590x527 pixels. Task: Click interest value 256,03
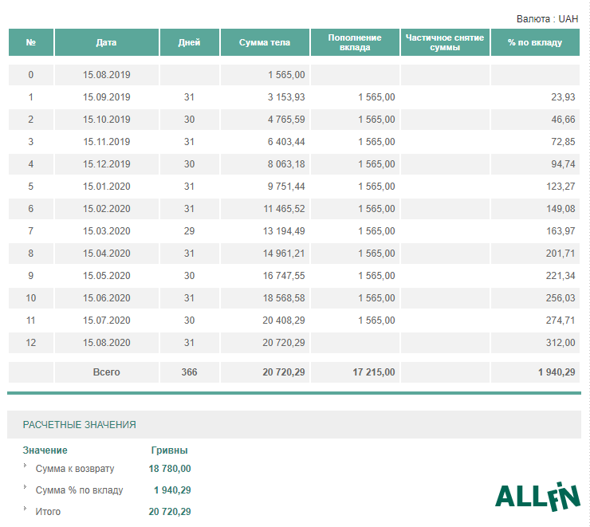[x=560, y=298]
